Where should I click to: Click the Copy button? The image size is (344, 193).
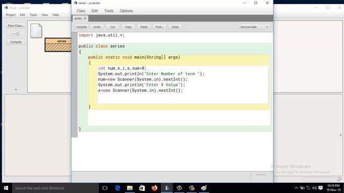pyautogui.click(x=128, y=27)
